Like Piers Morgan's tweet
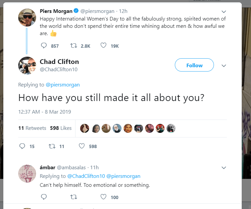 (103, 46)
